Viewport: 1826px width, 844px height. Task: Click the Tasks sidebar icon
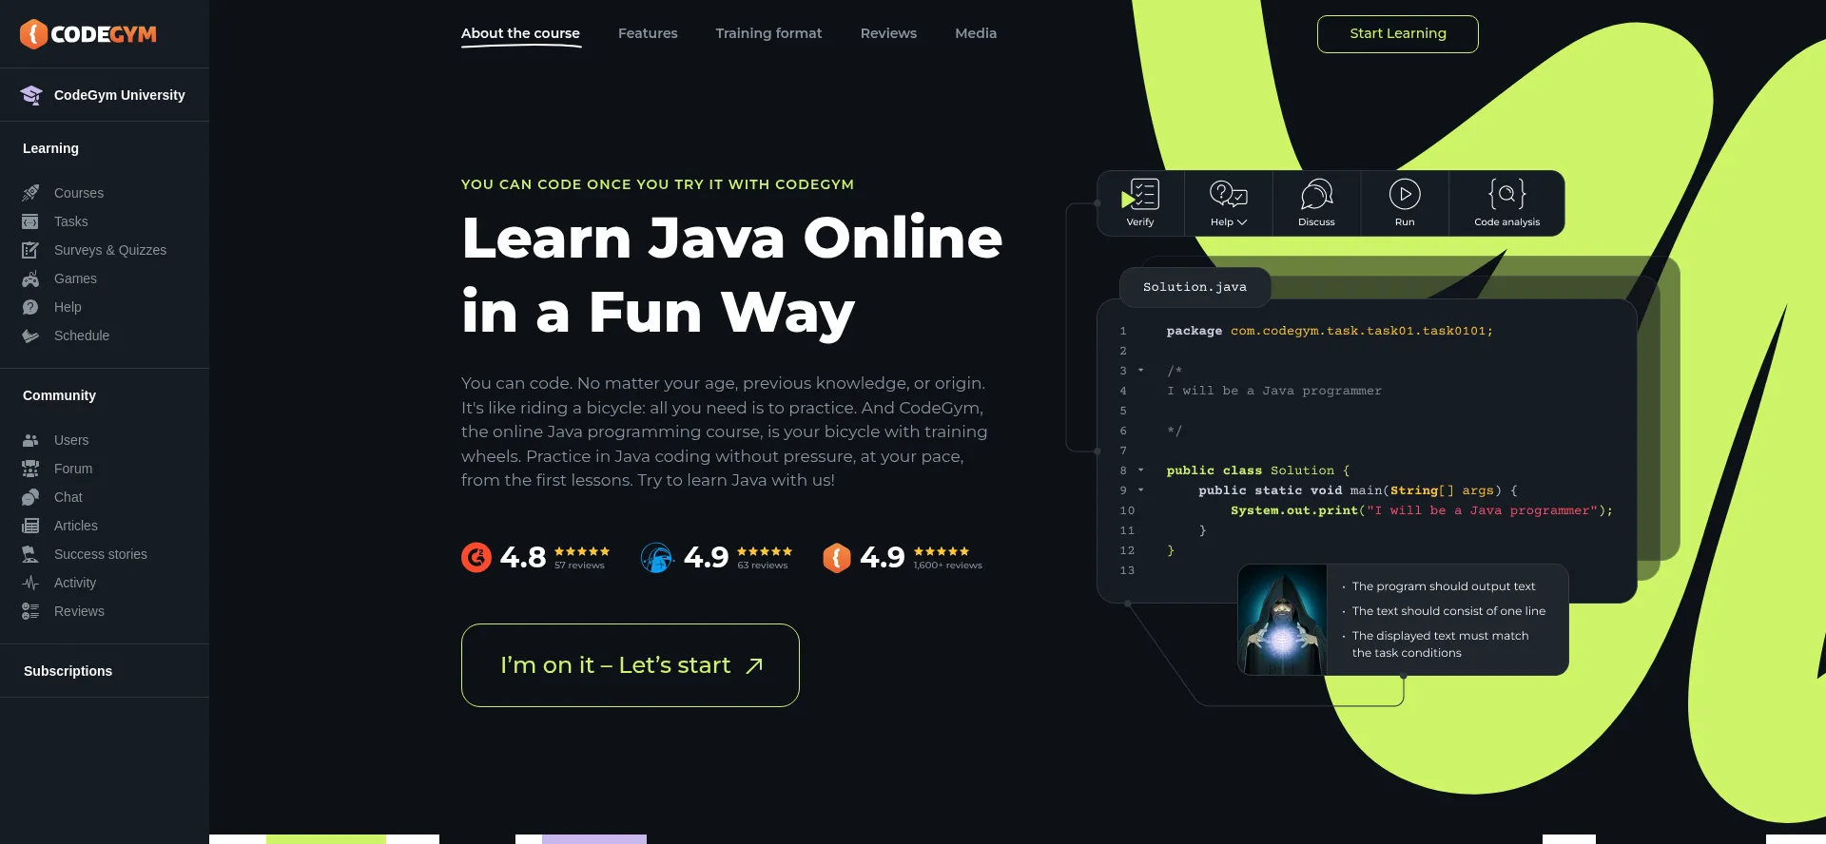[x=30, y=221]
